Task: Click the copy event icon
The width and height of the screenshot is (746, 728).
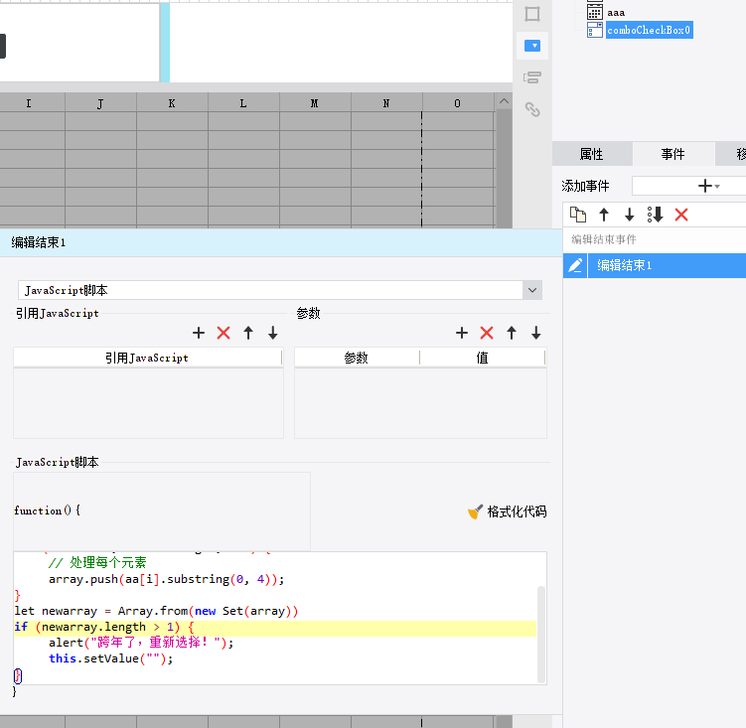Action: (x=577, y=215)
